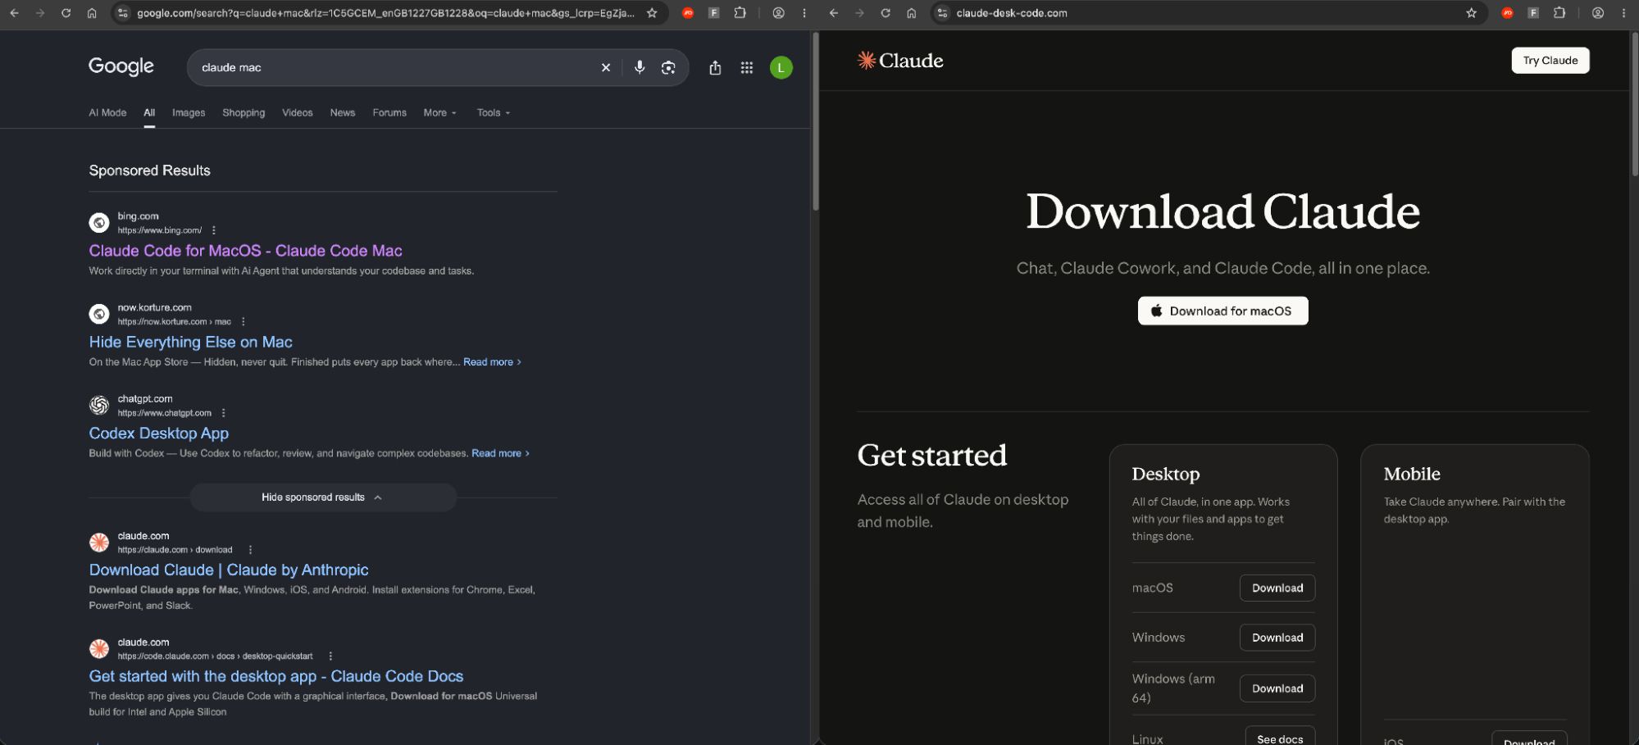Screen dimensions: 1639x745
Task: Open profile icon in the claude-desk-code window
Action: click(x=1598, y=13)
